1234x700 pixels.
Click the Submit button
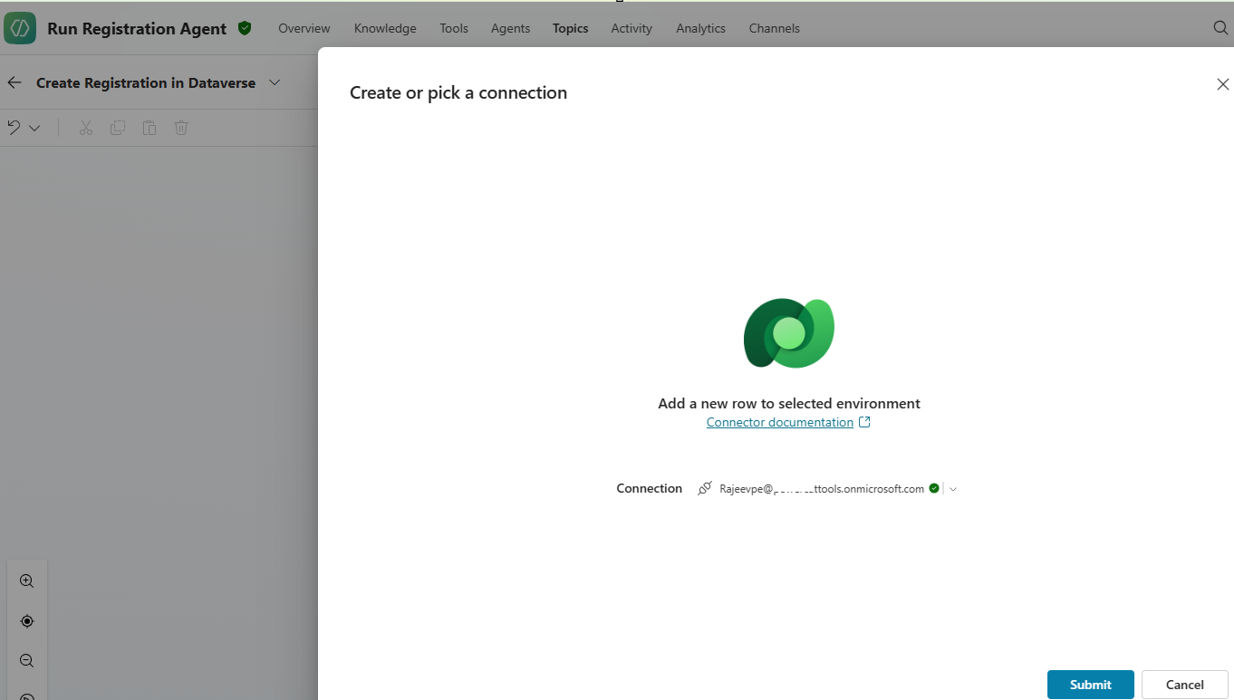click(x=1090, y=685)
